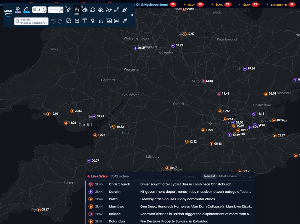Decrease the line width stepper value

pyautogui.click(x=44, y=11)
